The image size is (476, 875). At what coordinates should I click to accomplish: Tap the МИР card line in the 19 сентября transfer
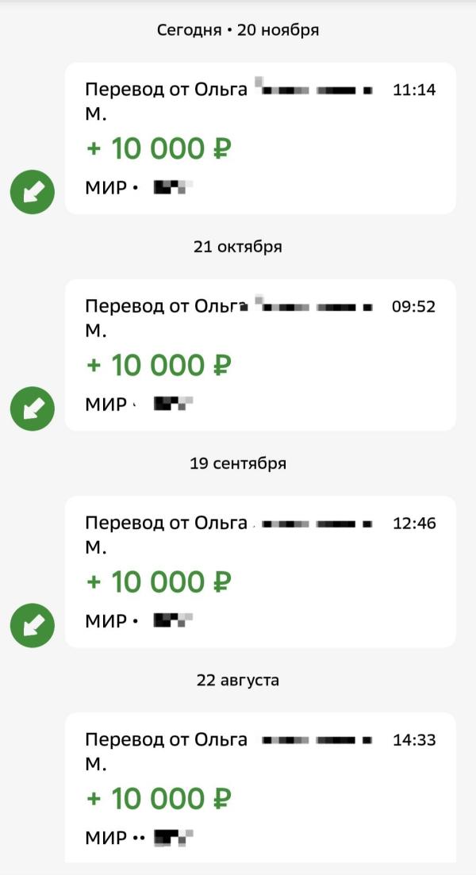pos(139,621)
